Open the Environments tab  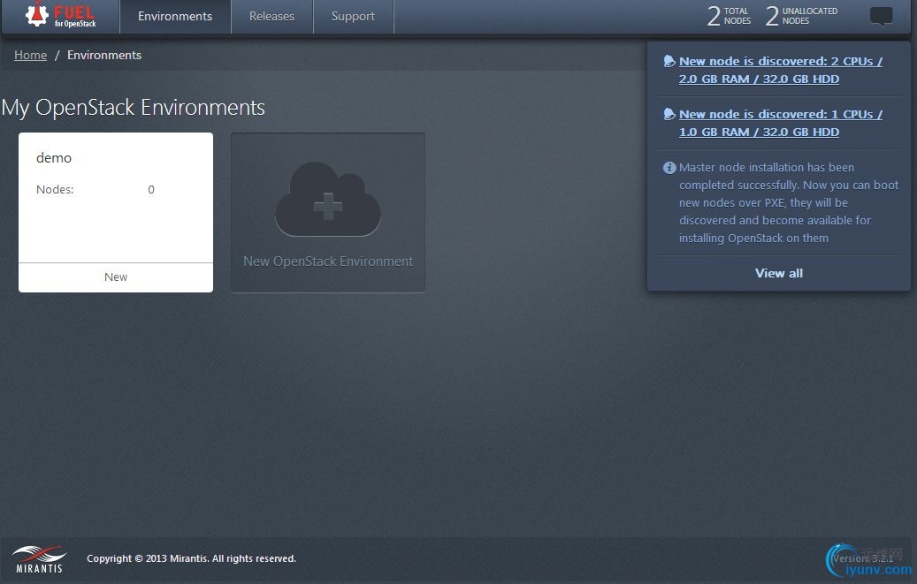point(175,17)
